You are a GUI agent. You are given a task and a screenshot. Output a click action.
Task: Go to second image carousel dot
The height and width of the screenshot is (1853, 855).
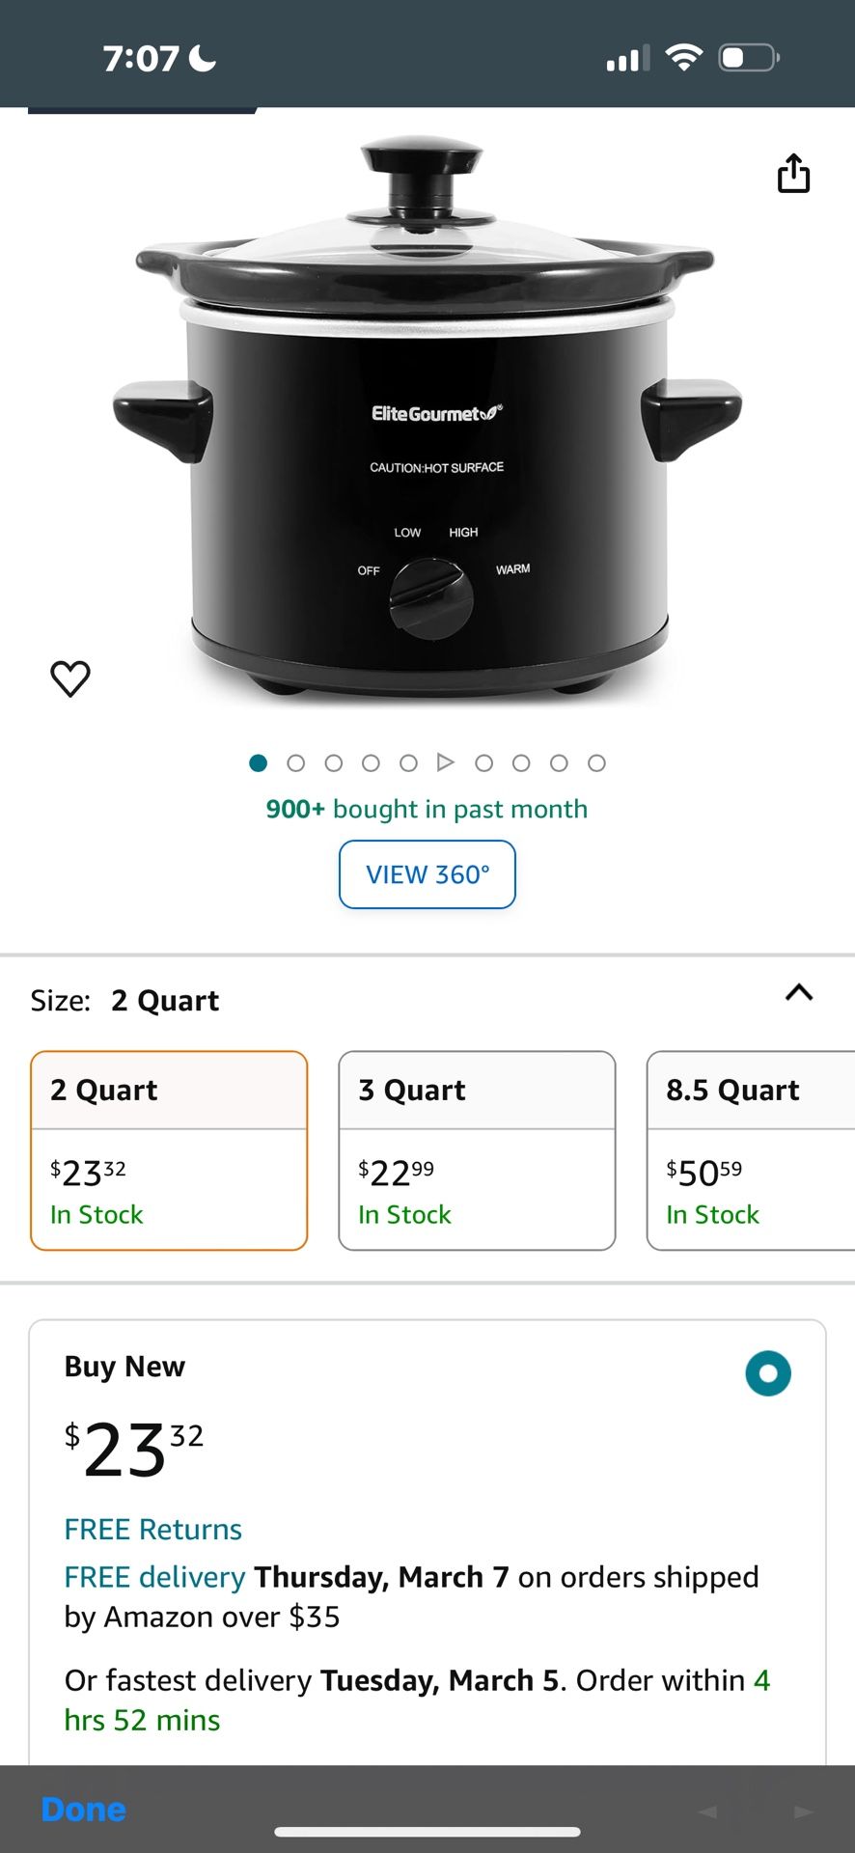coord(296,763)
